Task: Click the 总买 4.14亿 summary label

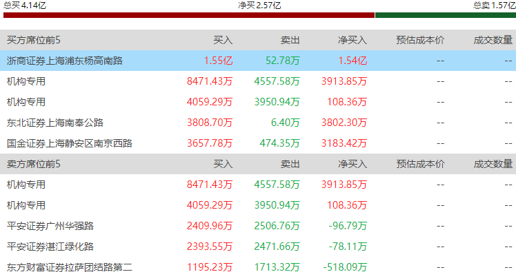Action: coord(25,6)
